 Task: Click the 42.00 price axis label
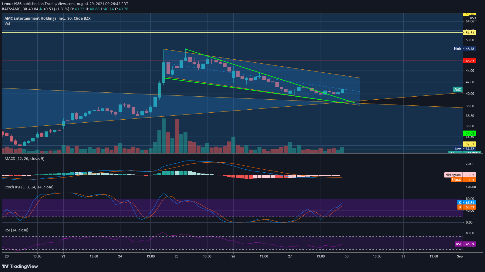click(470, 82)
